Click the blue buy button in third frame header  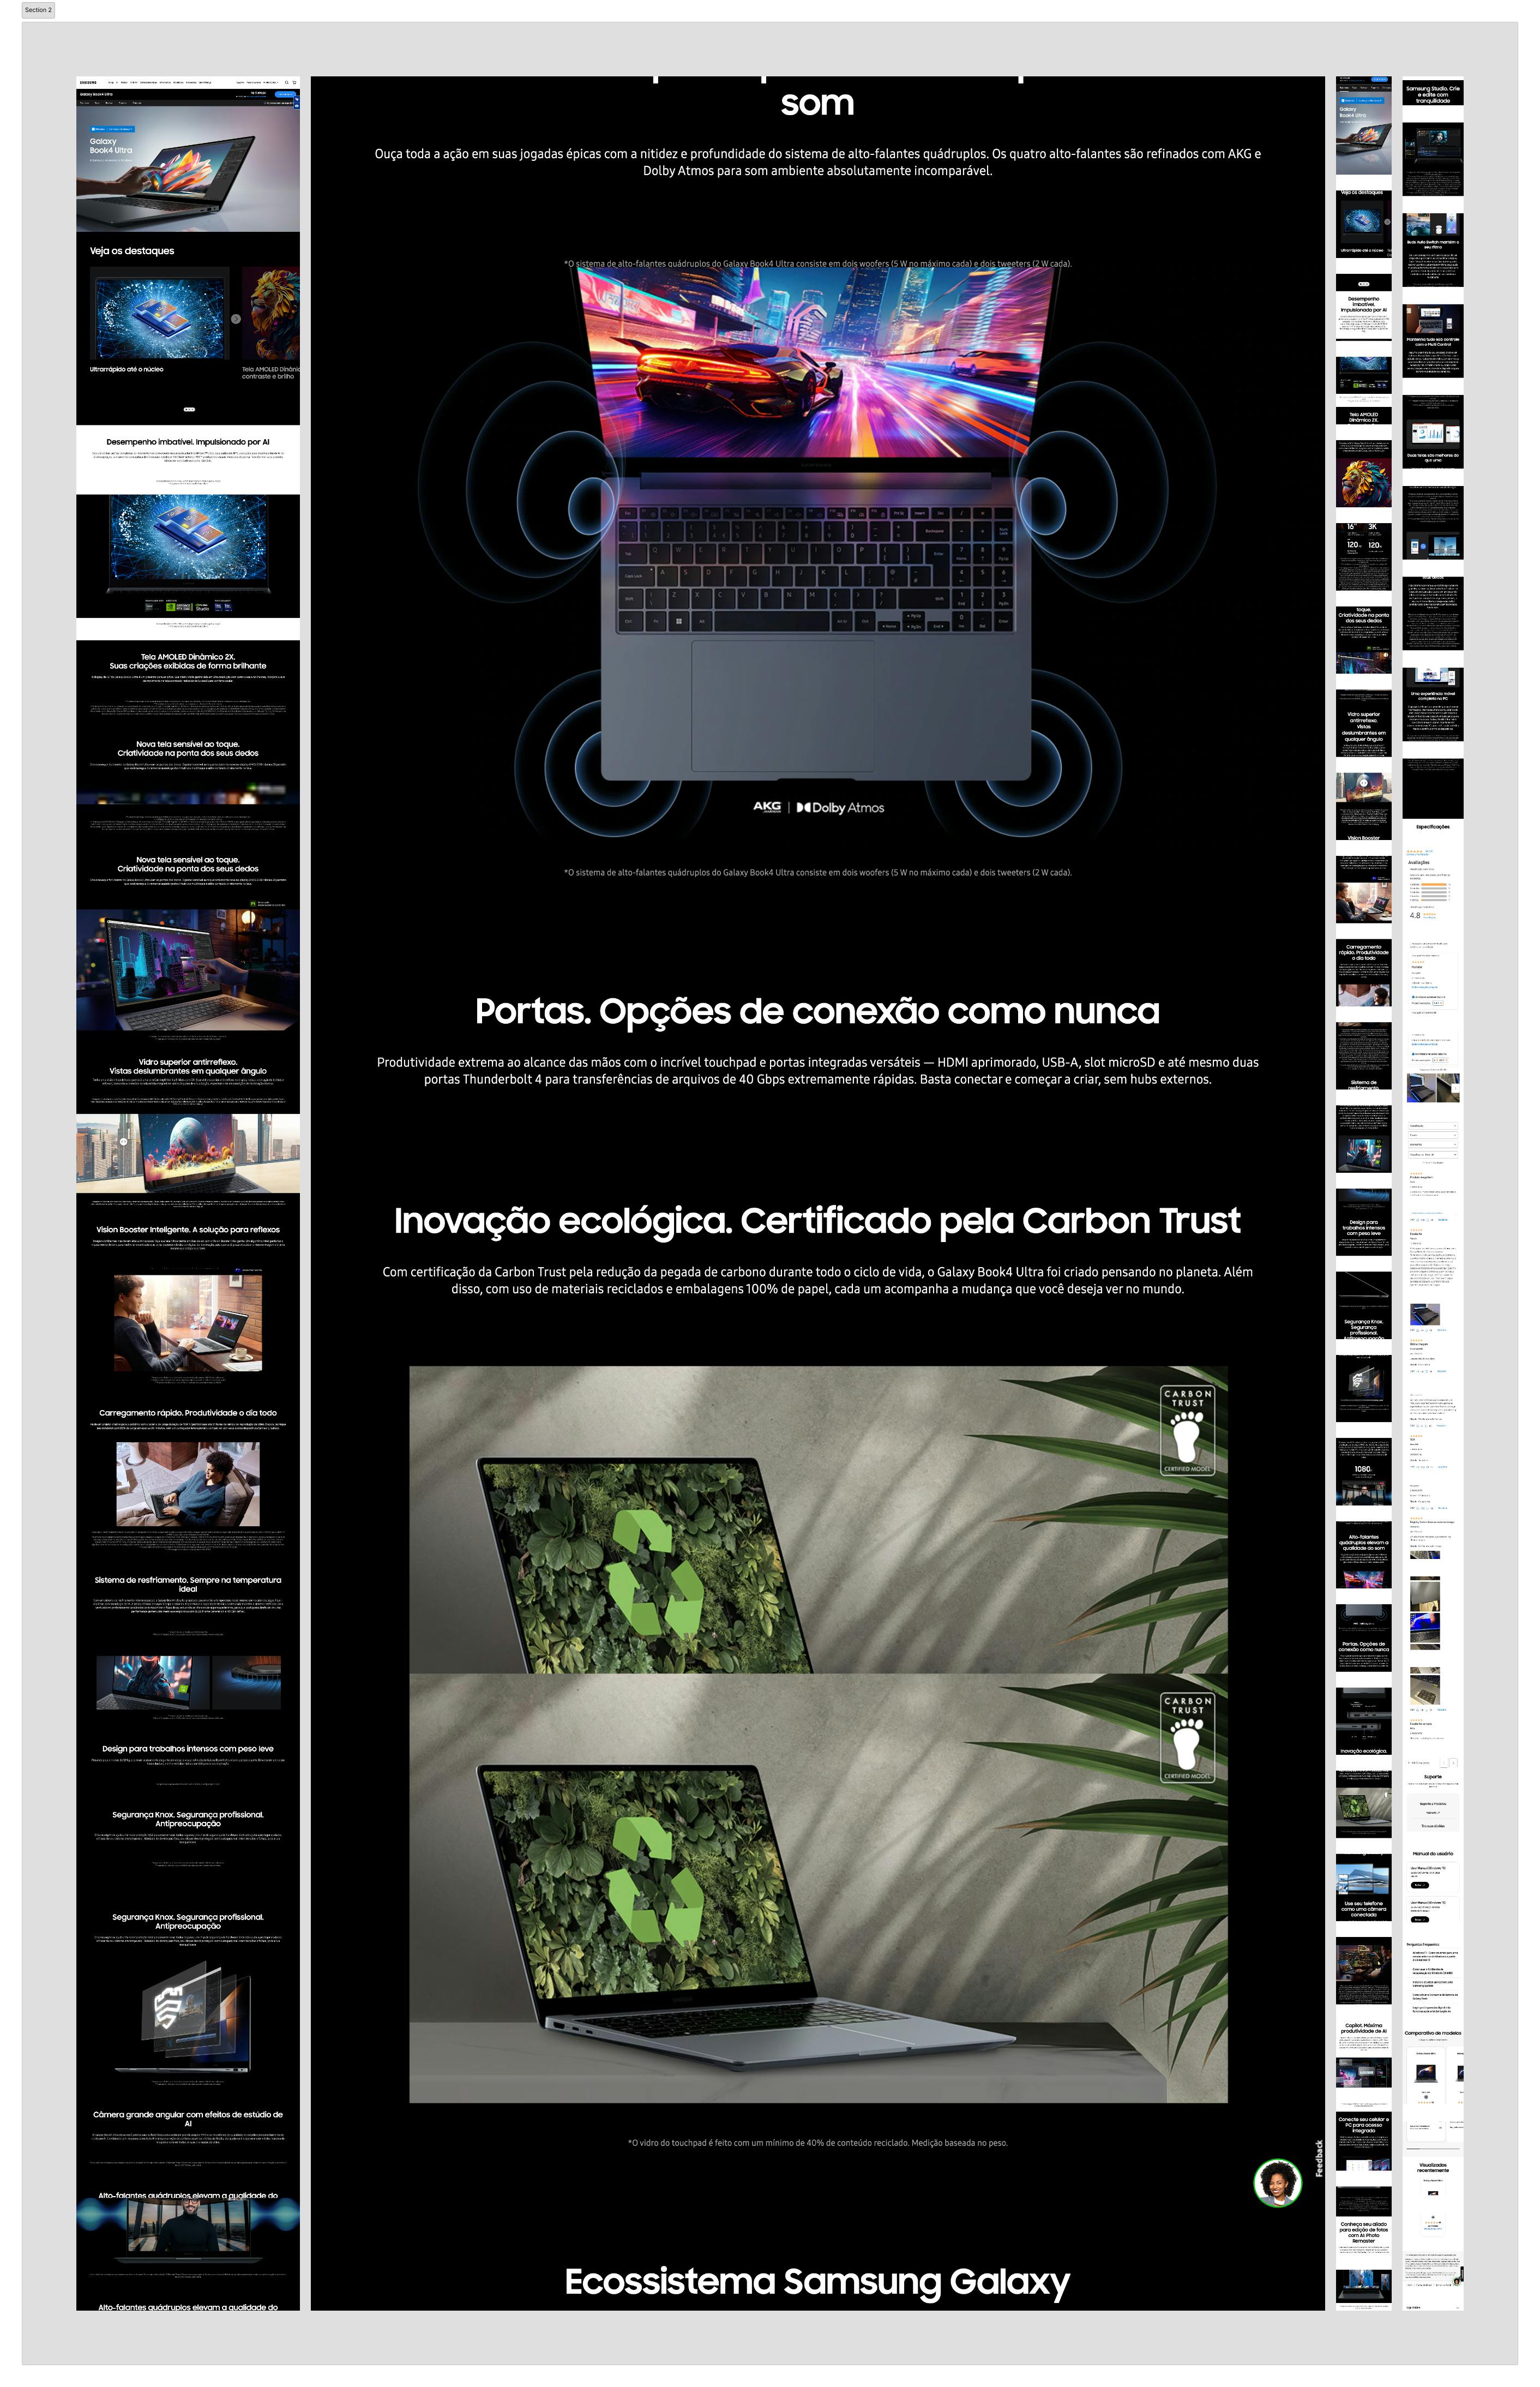point(1380,79)
